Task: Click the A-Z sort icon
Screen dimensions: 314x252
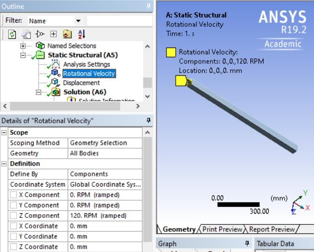Action: tap(82, 34)
